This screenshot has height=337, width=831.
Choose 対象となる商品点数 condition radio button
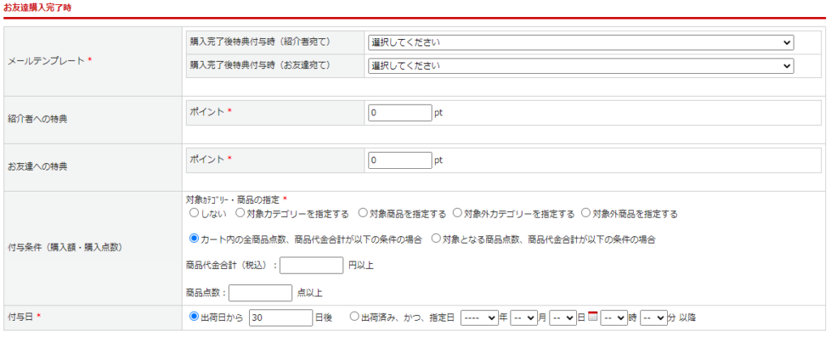pos(437,239)
